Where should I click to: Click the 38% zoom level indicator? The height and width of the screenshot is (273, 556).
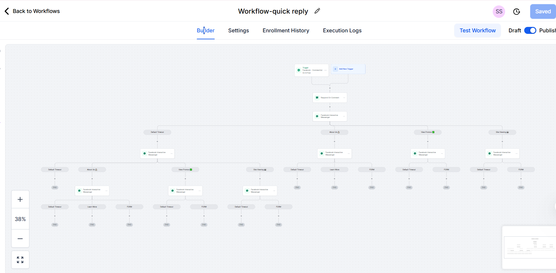pos(20,219)
